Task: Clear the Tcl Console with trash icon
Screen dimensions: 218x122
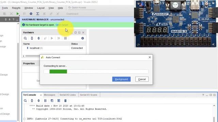Action: click(x=65, y=101)
